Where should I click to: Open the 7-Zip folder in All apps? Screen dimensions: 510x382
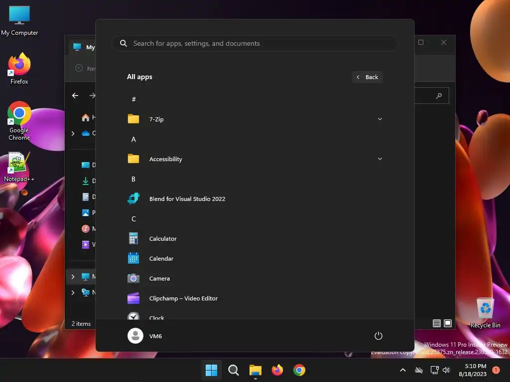[255, 119]
